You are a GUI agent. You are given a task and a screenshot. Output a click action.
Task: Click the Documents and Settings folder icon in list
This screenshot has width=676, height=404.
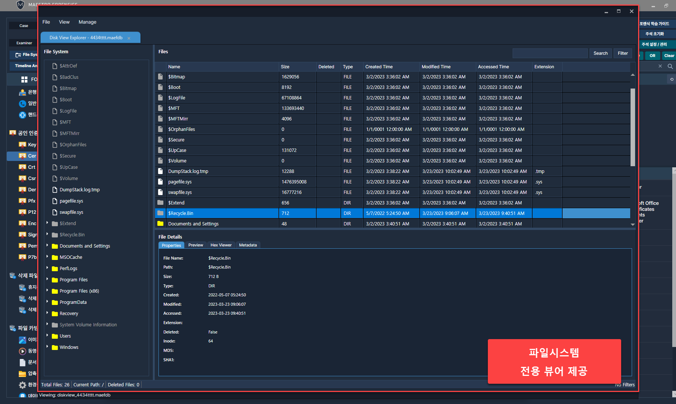[x=160, y=224]
